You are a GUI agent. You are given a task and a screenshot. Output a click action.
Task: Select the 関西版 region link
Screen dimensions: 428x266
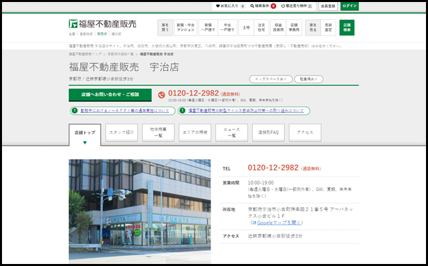(x=102, y=34)
